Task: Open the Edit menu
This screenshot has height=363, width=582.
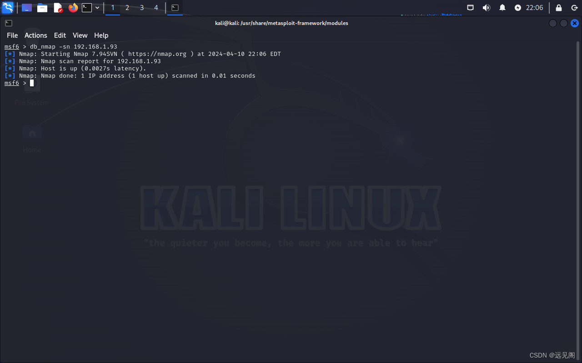Action: (60, 35)
